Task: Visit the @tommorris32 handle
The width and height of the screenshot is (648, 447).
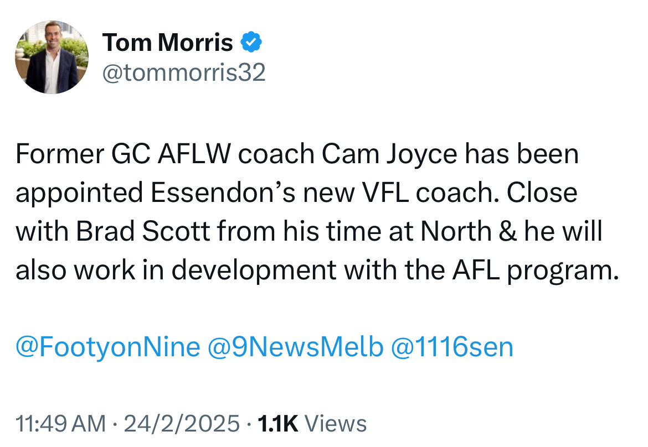Action: [x=184, y=72]
